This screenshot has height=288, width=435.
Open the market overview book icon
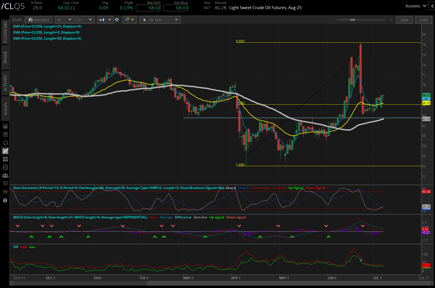pos(5,126)
